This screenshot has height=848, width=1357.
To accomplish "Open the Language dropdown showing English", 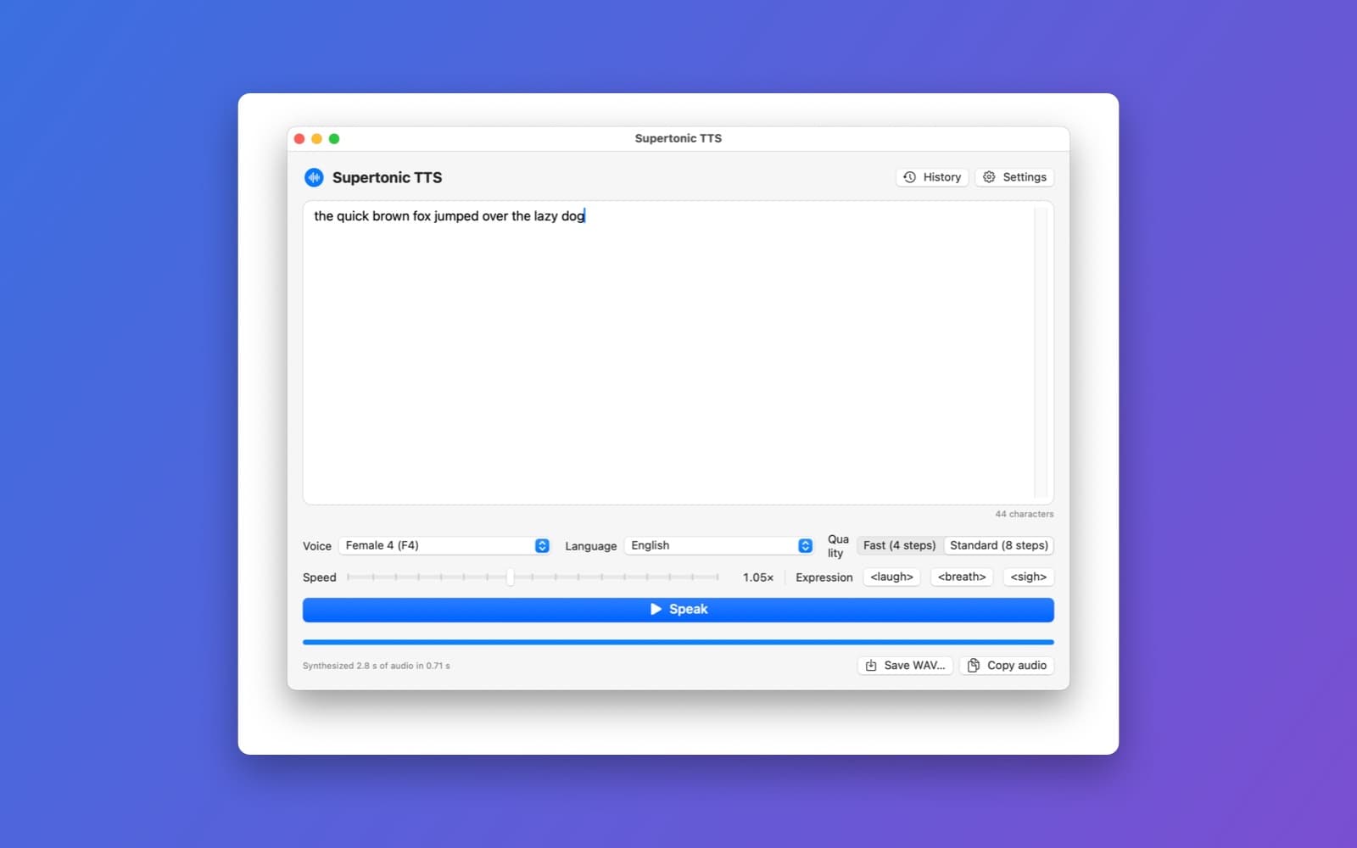I will (x=718, y=545).
